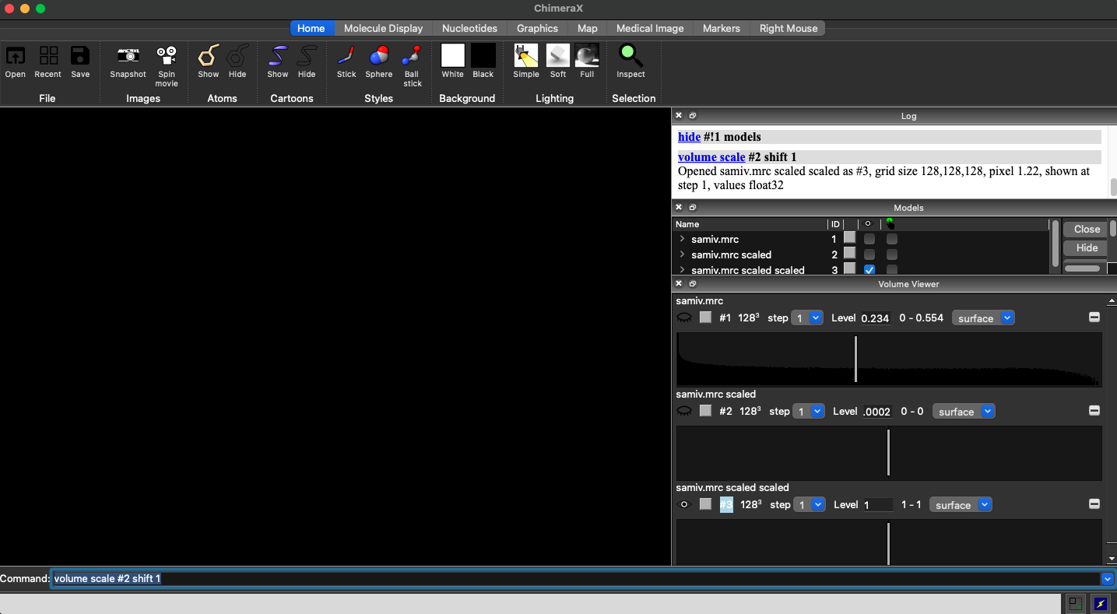The image size is (1117, 614).
Task: Click the volume scale command link in Log
Action: [711, 157]
